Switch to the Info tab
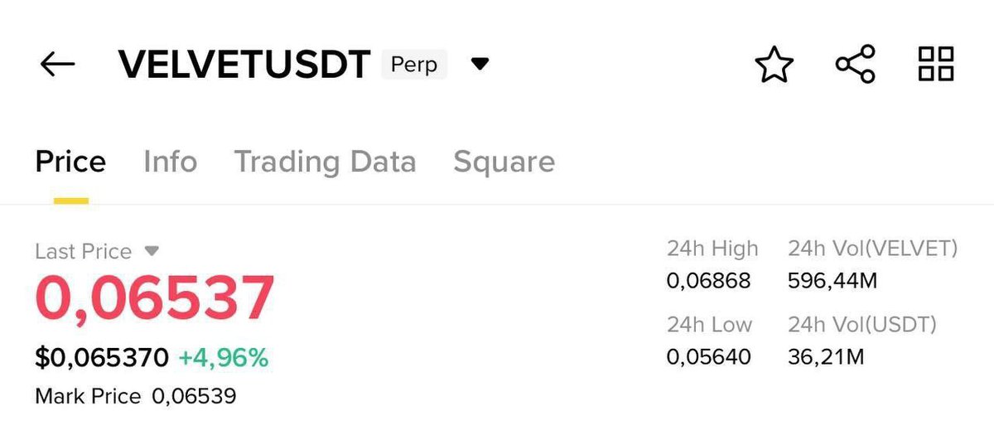Image resolution: width=994 pixels, height=445 pixels. pos(170,161)
